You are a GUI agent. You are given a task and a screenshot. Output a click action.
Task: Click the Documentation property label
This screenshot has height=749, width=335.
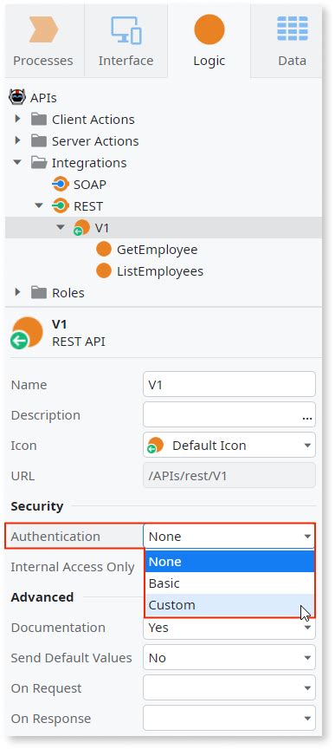tap(58, 628)
